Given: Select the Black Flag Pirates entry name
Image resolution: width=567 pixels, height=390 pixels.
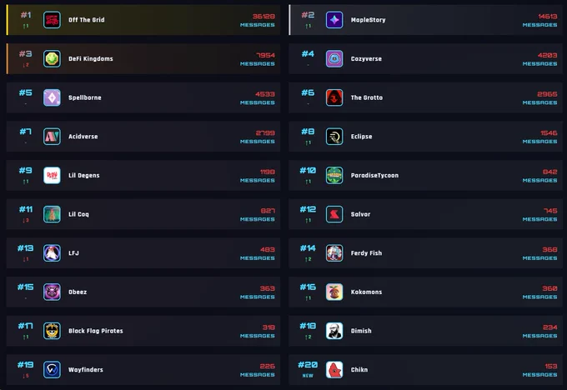Looking at the screenshot, I should coord(96,331).
